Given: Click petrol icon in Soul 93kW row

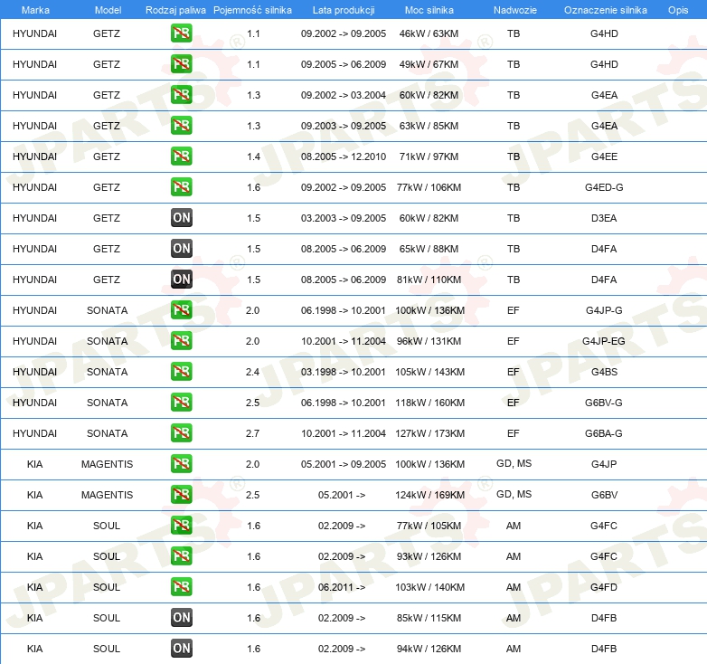Looking at the screenshot, I should tap(181, 555).
